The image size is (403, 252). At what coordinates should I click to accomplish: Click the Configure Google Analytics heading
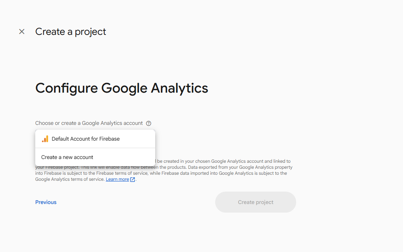pos(121,88)
